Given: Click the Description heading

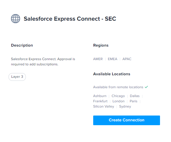Looking at the screenshot, I should [22, 45].
